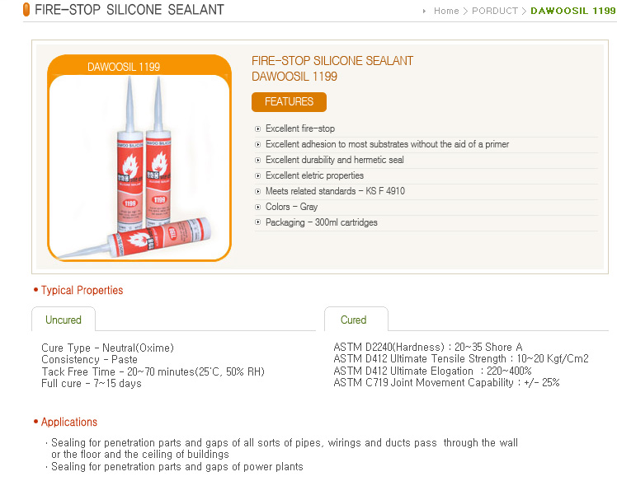Viewport: 617px width, 495px height.
Task: Click the bullet icon beside Excellent adhesion feature
Action: pyautogui.click(x=257, y=145)
